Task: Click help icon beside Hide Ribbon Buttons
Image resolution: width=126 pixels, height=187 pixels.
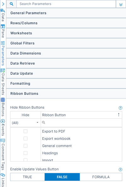Action: click(x=120, y=108)
